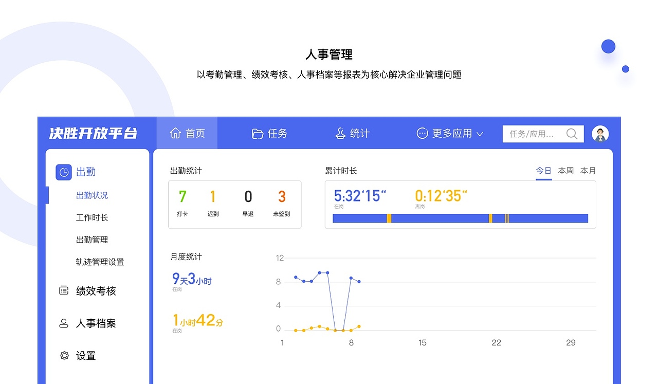The image size is (658, 384).
Task: Open the 出勤 sidebar section
Action: click(80, 172)
